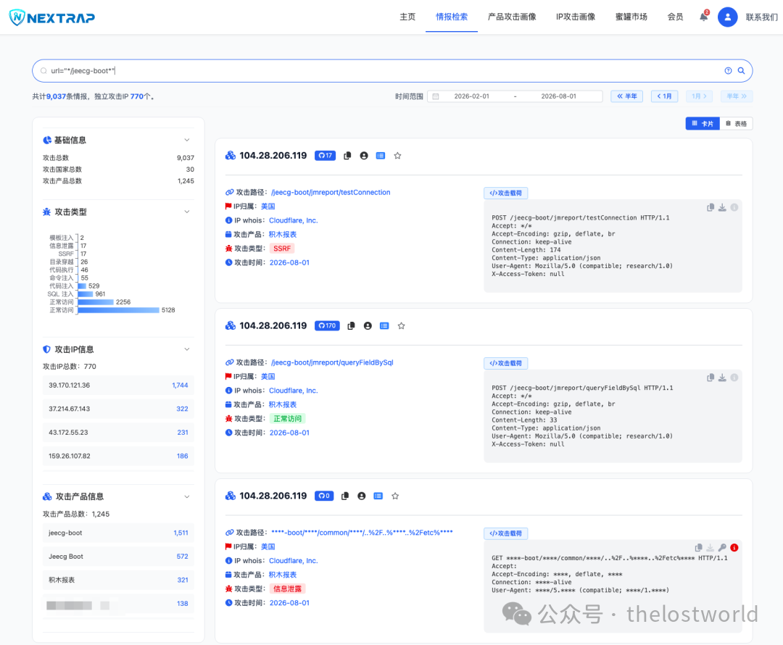Shift range forward half a year
783x645 pixels.
737,96
